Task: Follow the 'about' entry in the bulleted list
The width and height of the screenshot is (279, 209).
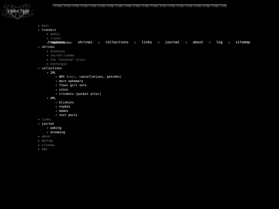Action: (46, 136)
